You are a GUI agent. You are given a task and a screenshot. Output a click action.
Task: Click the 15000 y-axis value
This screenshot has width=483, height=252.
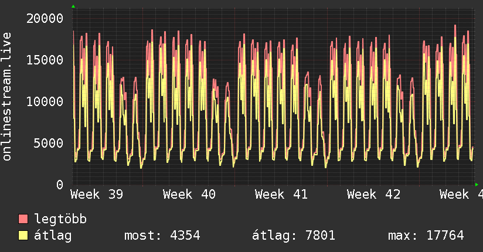[x=45, y=60]
